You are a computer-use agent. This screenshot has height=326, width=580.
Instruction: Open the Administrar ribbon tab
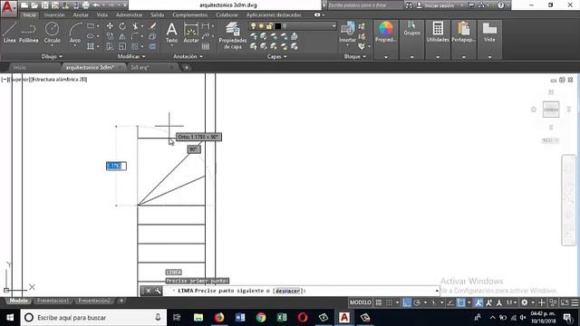coord(129,14)
